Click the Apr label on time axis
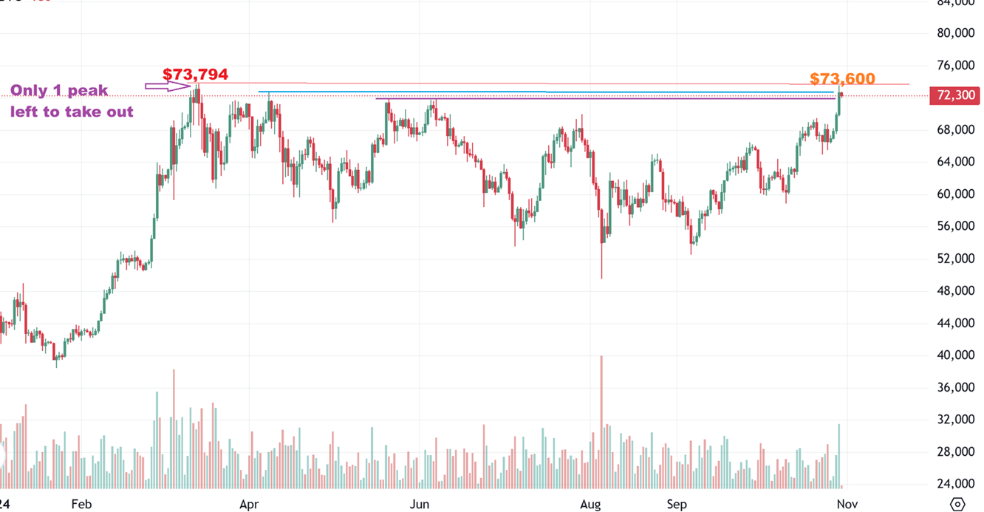Viewport: 984px width, 512px height. click(x=250, y=505)
